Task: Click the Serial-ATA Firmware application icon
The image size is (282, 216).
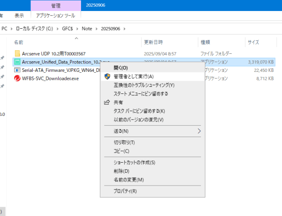Action: 17,70
